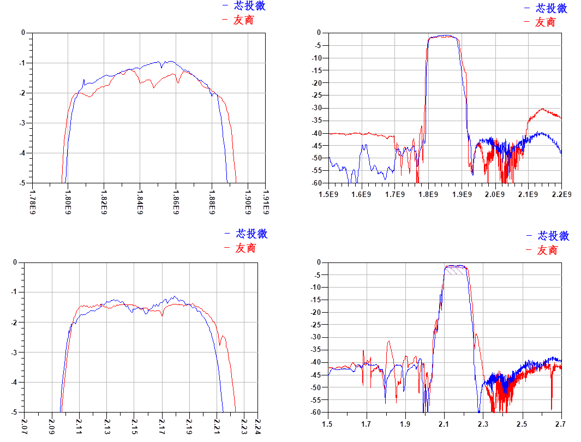Image resolution: width=581 pixels, height=442 pixels.
Task: Click the blue 芯投微 legend text in top-left chart
Action: coord(249,6)
